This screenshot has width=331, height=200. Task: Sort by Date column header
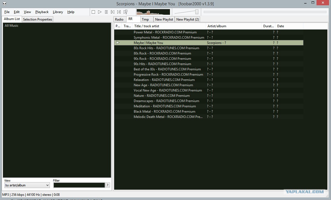pyautogui.click(x=289, y=26)
